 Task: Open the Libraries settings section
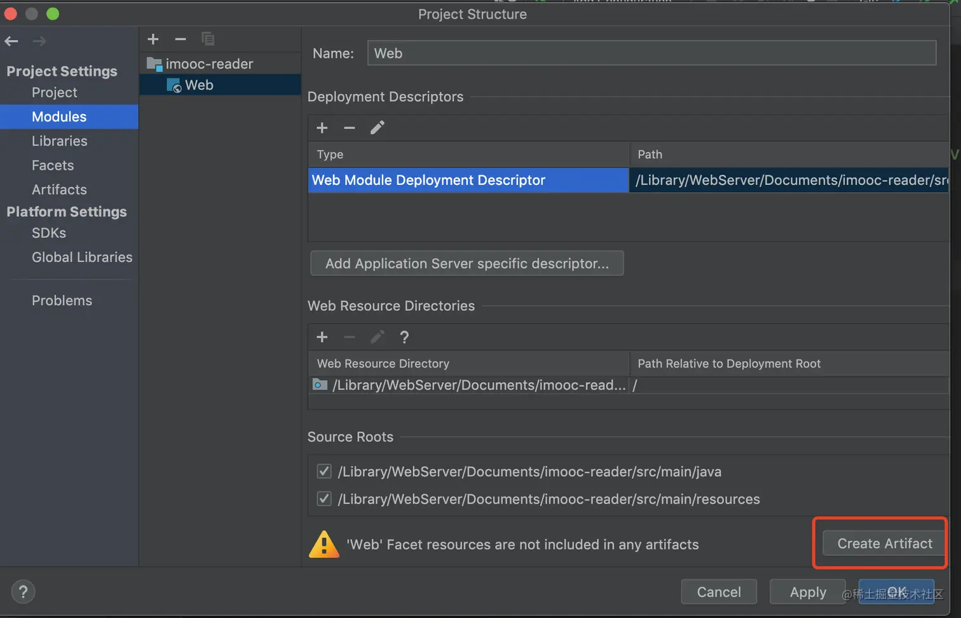pyautogui.click(x=60, y=141)
